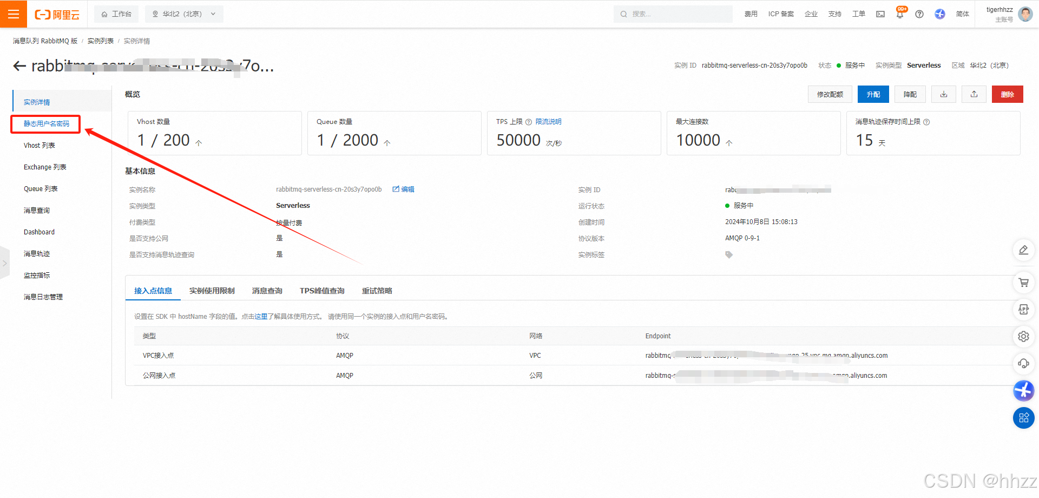Click the user avatar picture
Screen dimensions: 1039x498
point(1025,14)
